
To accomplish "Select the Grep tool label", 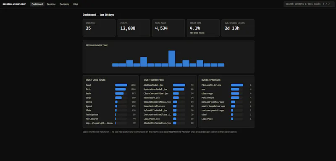I will point(88,98).
